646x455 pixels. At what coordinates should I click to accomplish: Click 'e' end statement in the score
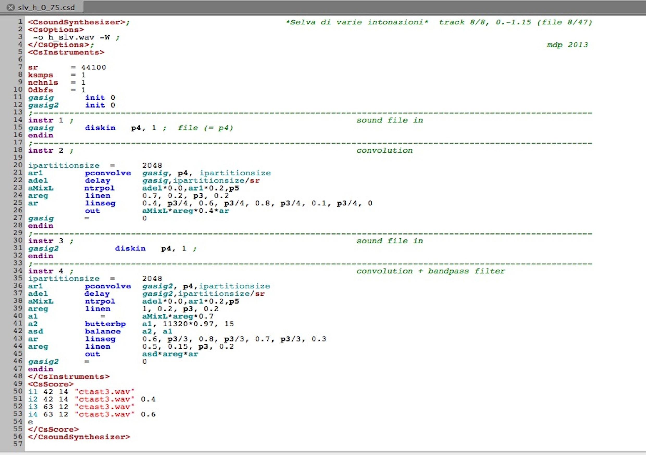pyautogui.click(x=30, y=422)
